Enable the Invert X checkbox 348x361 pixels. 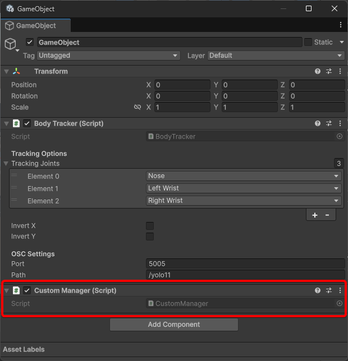click(150, 226)
